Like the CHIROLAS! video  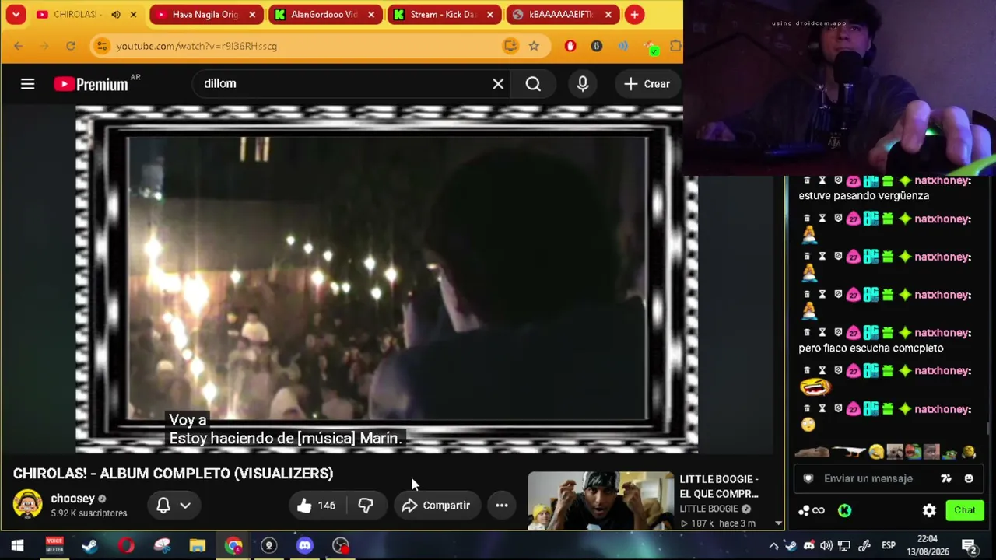tap(316, 506)
